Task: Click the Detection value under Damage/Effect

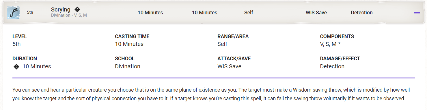Action: click(x=332, y=66)
